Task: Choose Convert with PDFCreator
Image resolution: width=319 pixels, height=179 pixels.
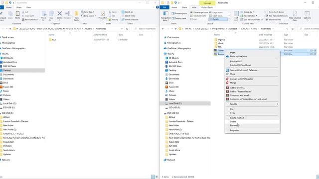Action: (252, 79)
